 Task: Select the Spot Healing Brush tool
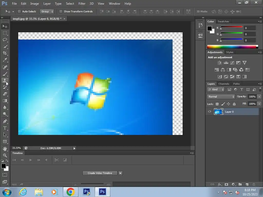(x=5, y=67)
